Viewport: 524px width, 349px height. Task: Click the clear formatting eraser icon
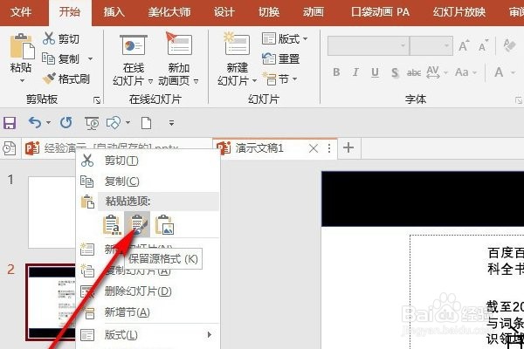[x=509, y=45]
